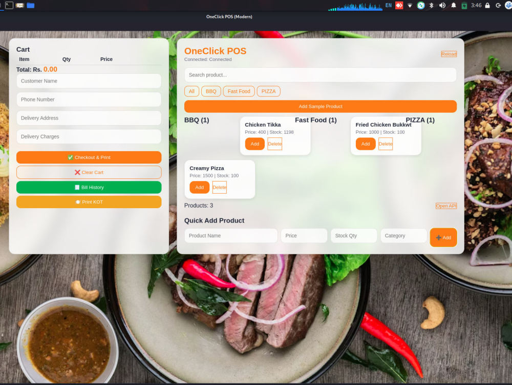Select the All category filter
Viewport: 512px width, 385px height.
(x=191, y=91)
